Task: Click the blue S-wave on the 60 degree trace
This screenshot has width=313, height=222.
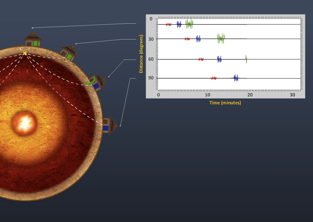Action: click(x=219, y=59)
